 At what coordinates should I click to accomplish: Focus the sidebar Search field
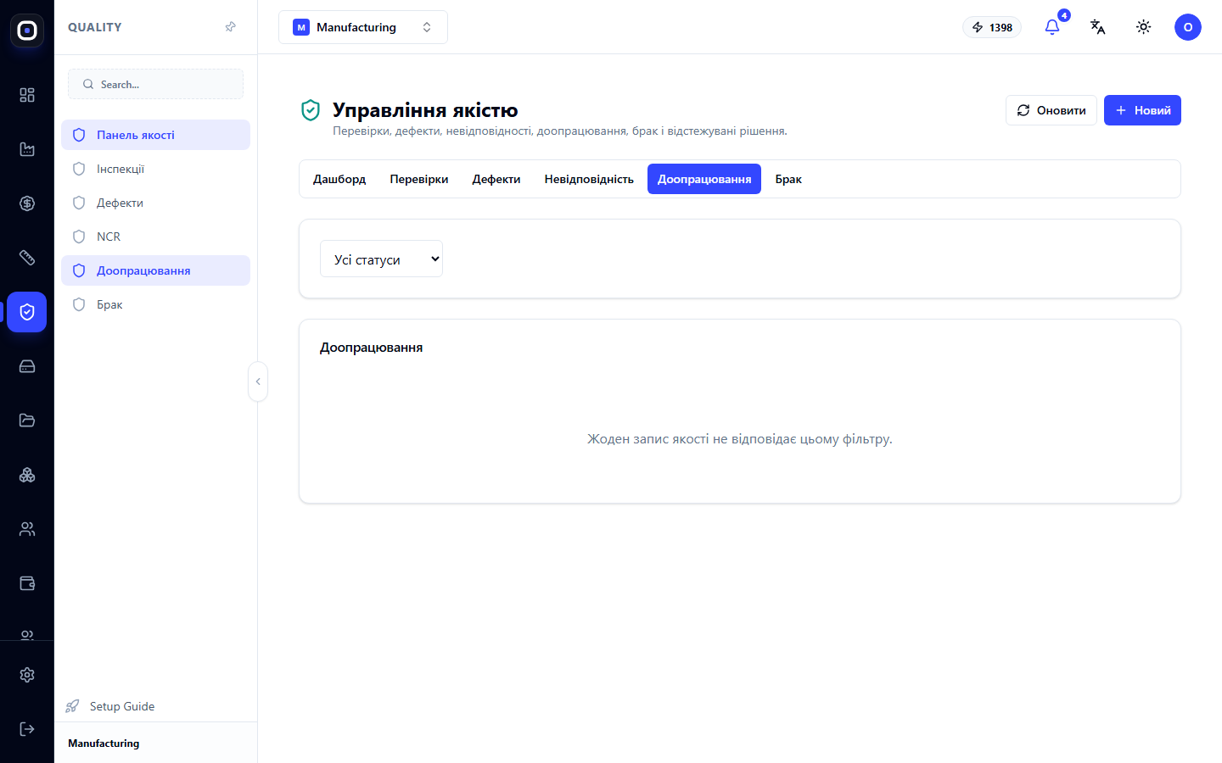click(155, 84)
